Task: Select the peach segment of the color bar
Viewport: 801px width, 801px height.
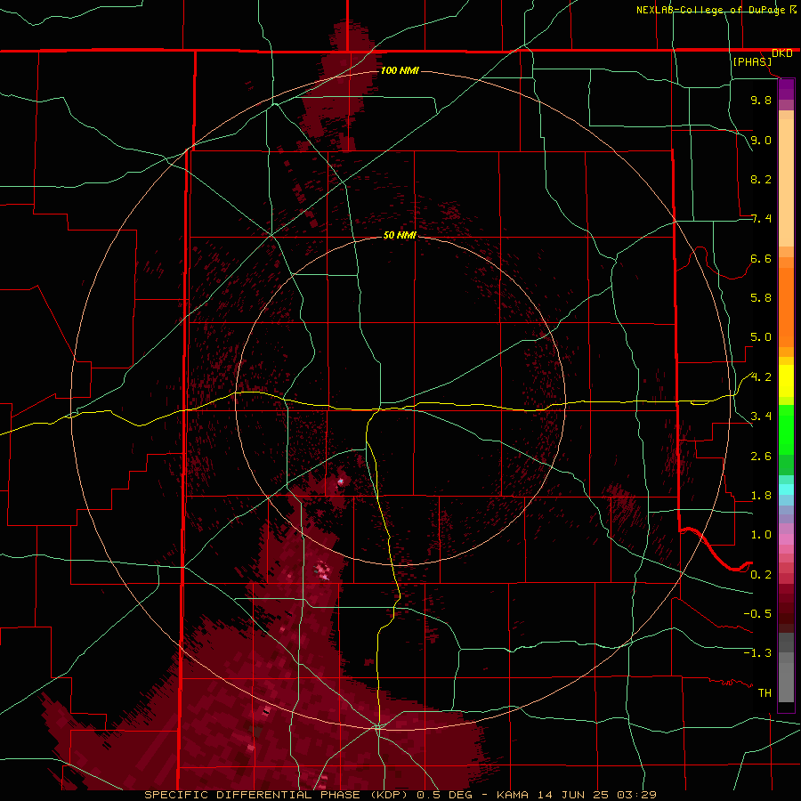Action: [x=786, y=182]
